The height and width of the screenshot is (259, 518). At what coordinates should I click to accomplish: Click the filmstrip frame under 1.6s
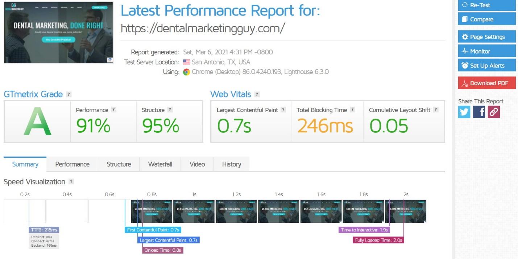coord(321,211)
